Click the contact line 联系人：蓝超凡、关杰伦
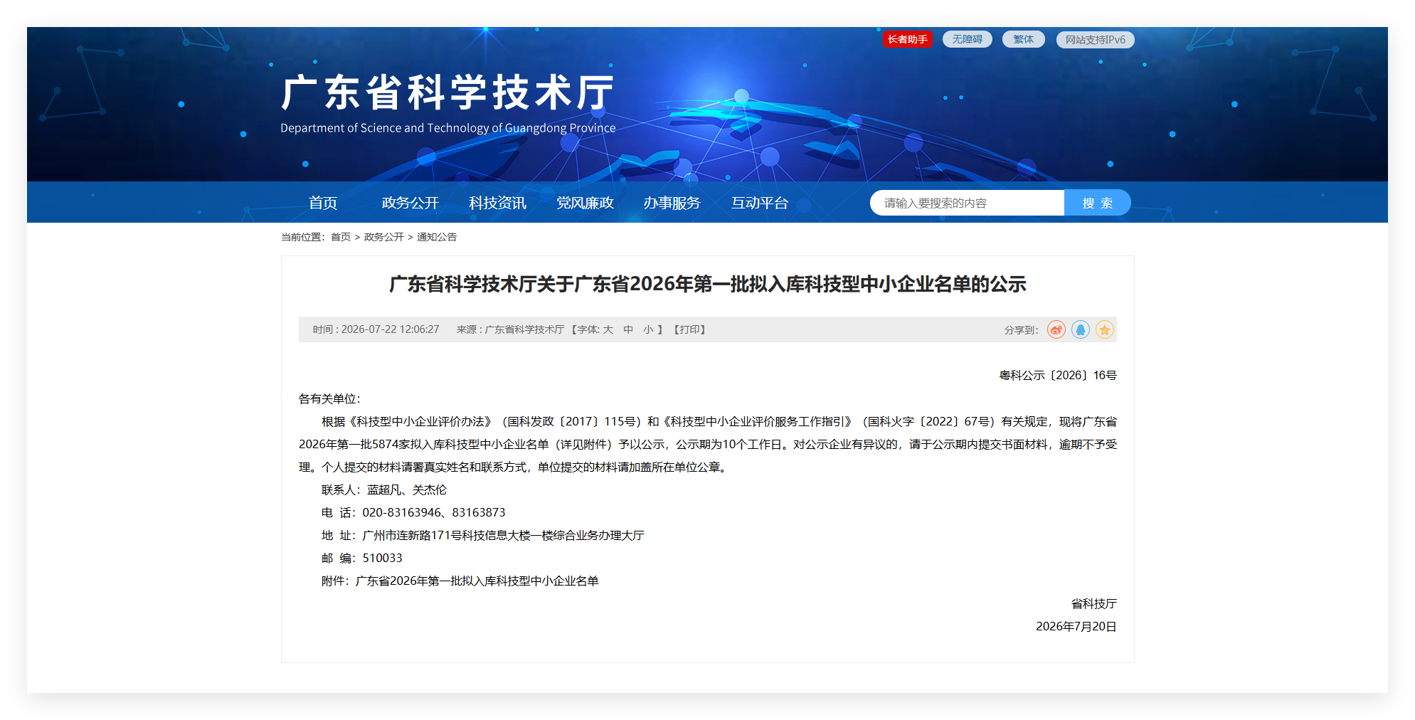The width and height of the screenshot is (1415, 720). tap(384, 489)
